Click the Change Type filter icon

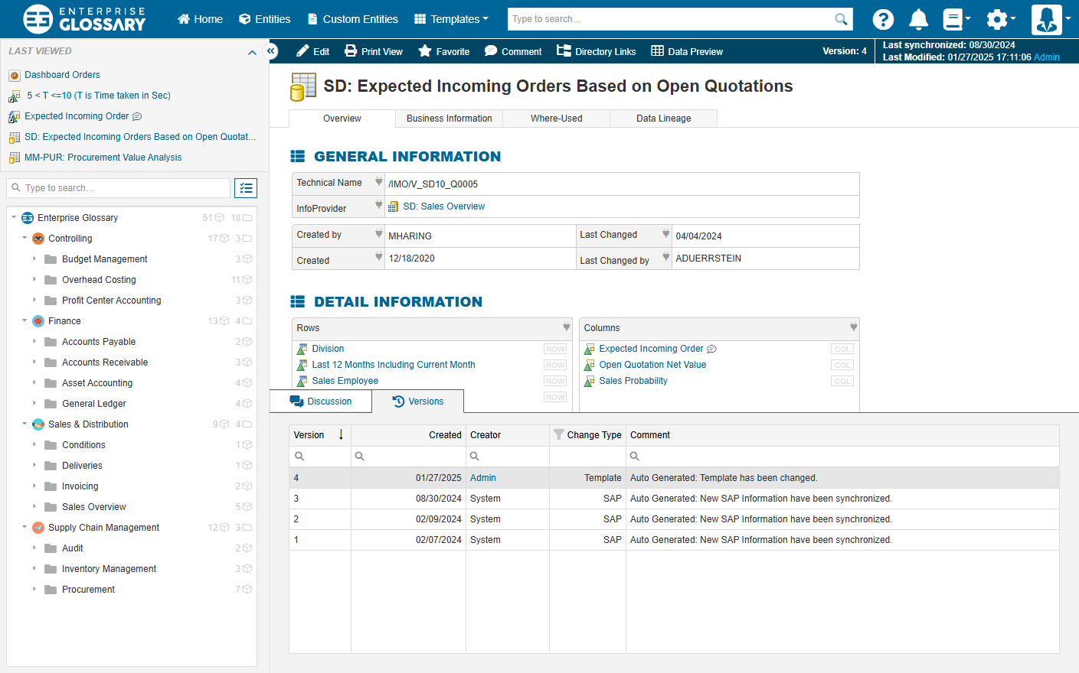(x=558, y=434)
